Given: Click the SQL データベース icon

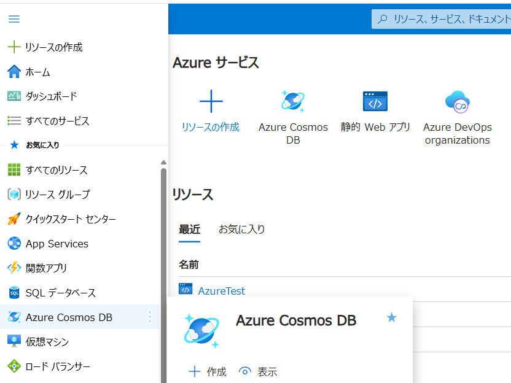Looking at the screenshot, I should click(14, 292).
